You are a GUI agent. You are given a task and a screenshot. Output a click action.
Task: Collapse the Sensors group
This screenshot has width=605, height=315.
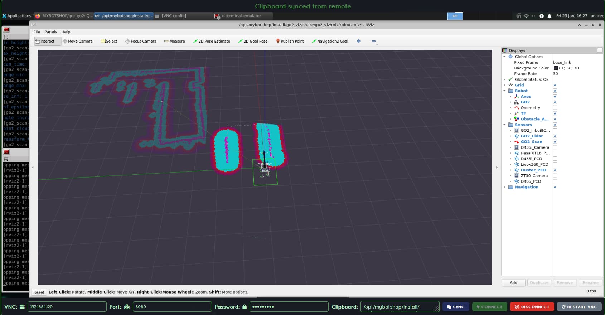(504, 125)
